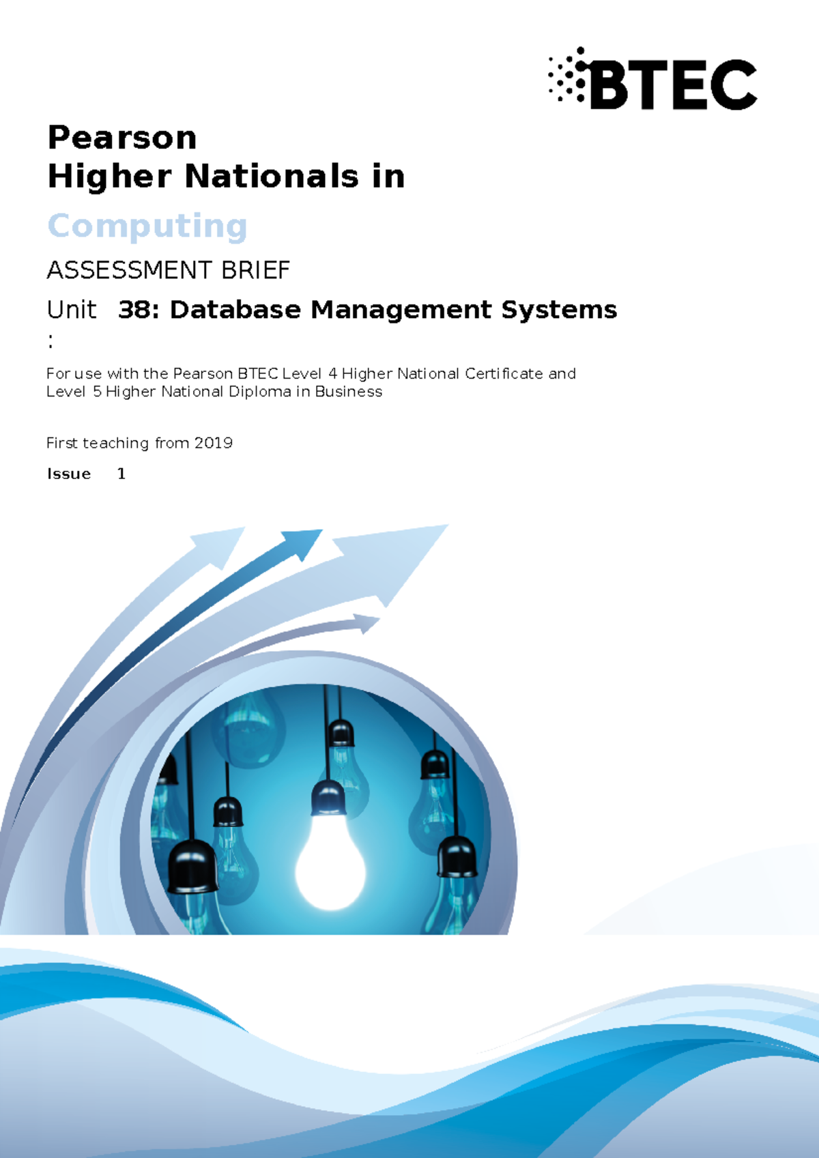This screenshot has height=1158, width=819.
Task: Click the light blue 'Computing' title
Action: pyautogui.click(x=147, y=227)
